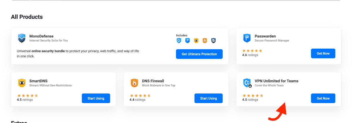Screen dimensions: 352x123
Task: Select the small VPN Unlimited icon under Includes
Action: (179, 41)
